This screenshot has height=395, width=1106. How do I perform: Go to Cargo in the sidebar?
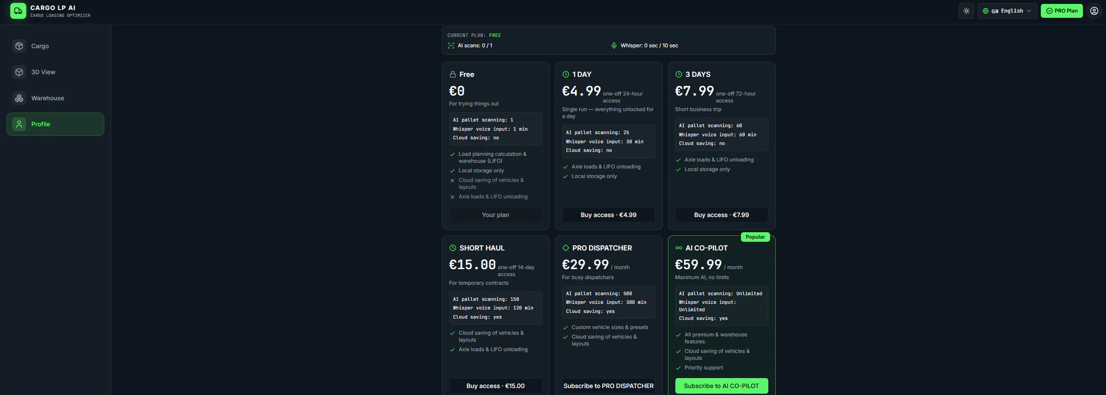tap(55, 46)
